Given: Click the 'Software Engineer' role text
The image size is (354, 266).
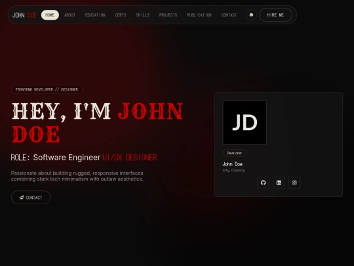Looking at the screenshot, I should pyautogui.click(x=67, y=158).
